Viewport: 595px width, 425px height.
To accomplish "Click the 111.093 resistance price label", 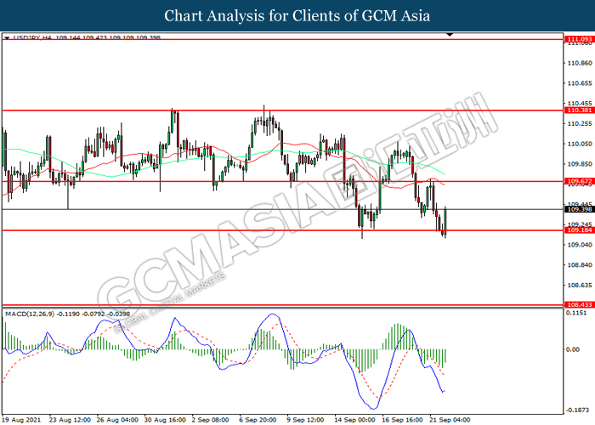I will 580,39.
